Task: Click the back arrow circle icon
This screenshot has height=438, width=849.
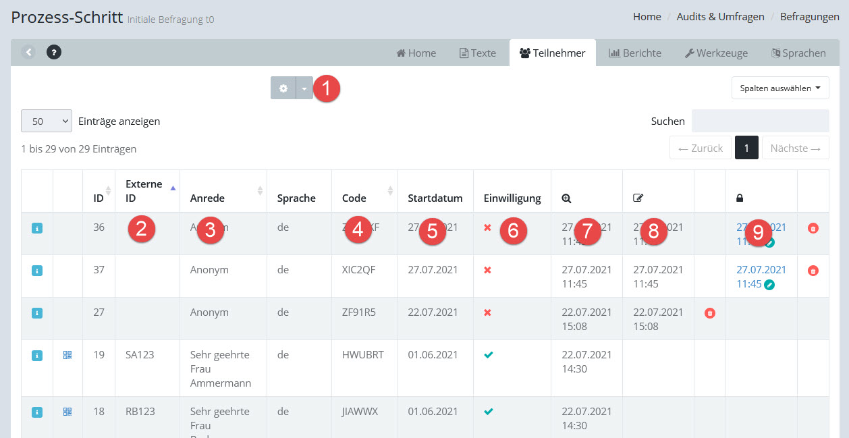Action: pos(28,52)
